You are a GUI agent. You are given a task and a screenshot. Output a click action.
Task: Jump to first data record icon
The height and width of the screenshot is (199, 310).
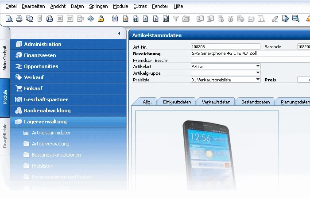[136, 19]
